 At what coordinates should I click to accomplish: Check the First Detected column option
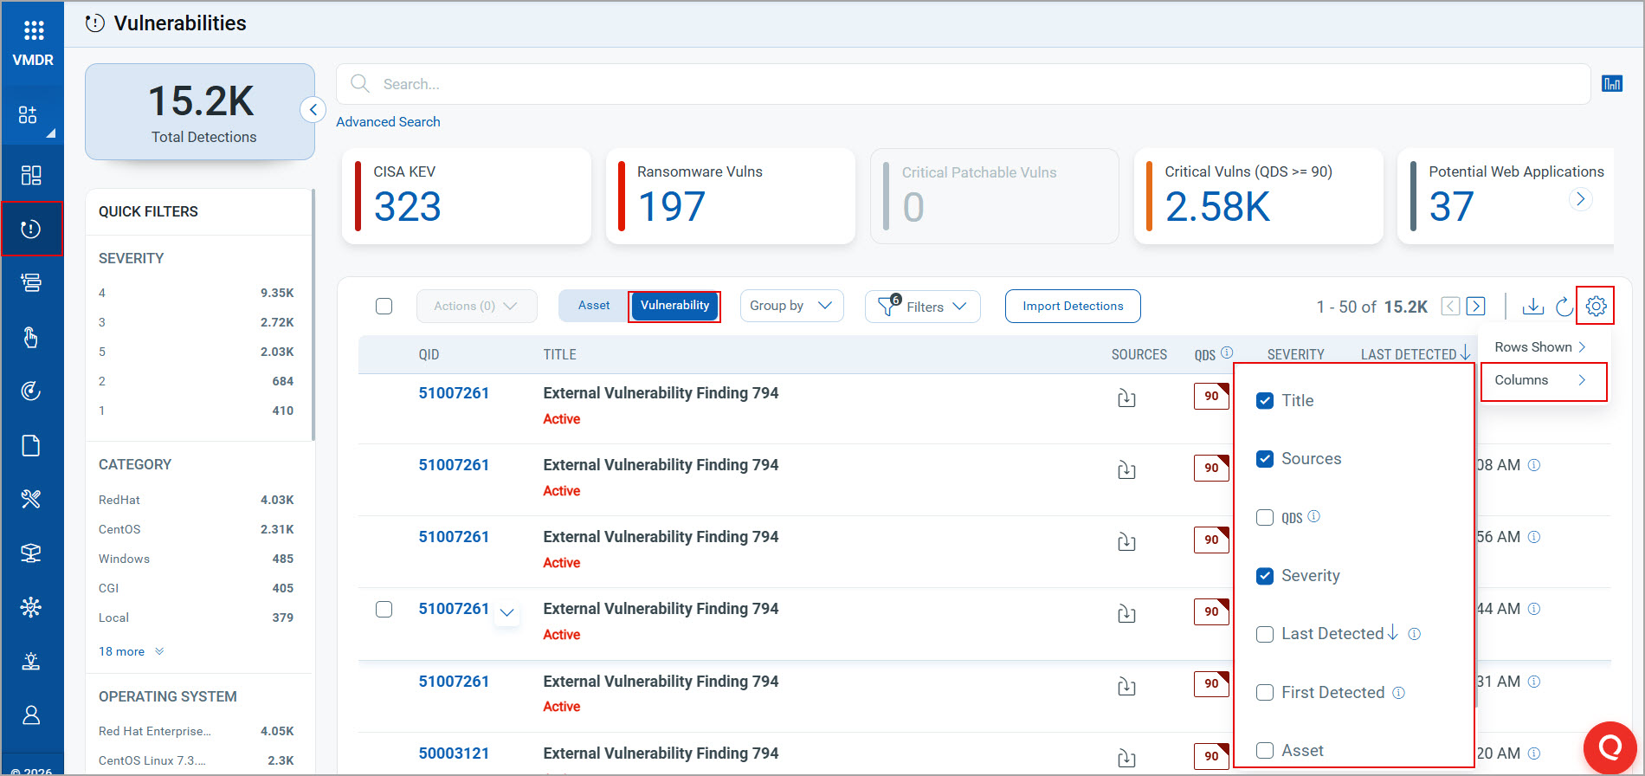coord(1265,693)
